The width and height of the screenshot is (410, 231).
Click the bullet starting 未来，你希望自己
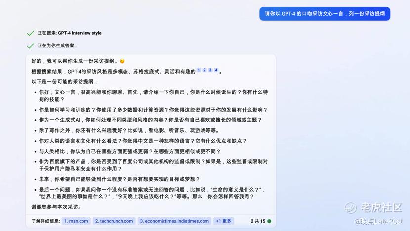tap(119, 179)
